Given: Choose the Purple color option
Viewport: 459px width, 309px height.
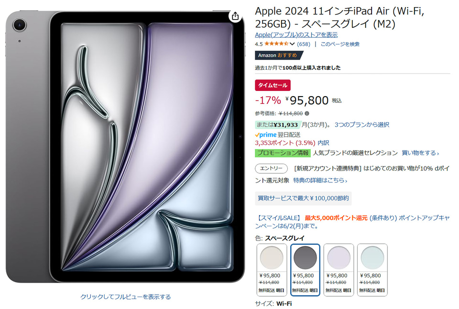Looking at the screenshot, I should 339,270.
